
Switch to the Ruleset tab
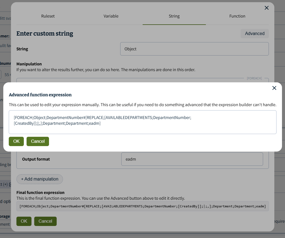tap(48, 16)
